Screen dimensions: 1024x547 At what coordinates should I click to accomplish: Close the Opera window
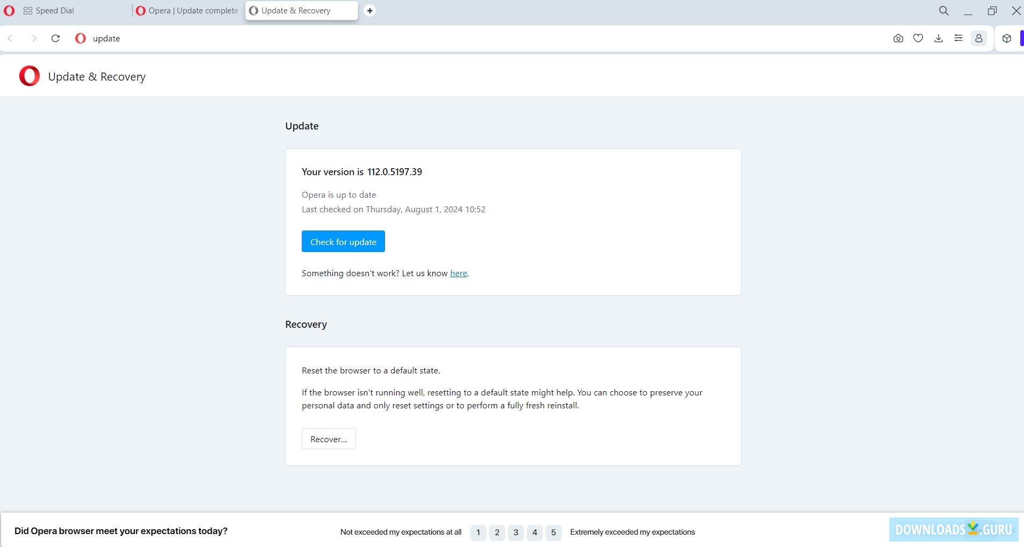[x=1016, y=11]
